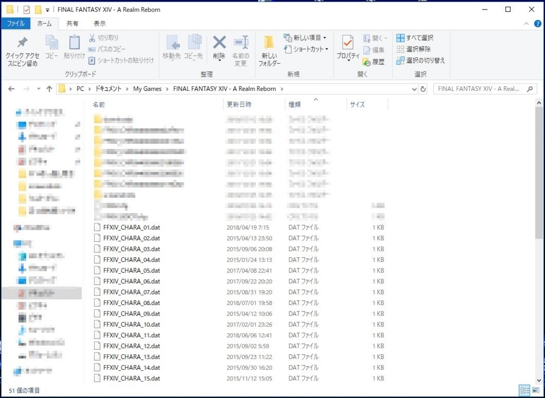The image size is (545, 398).
Task: Select FFXIV_CHARA_15.dat
Action: click(x=132, y=378)
